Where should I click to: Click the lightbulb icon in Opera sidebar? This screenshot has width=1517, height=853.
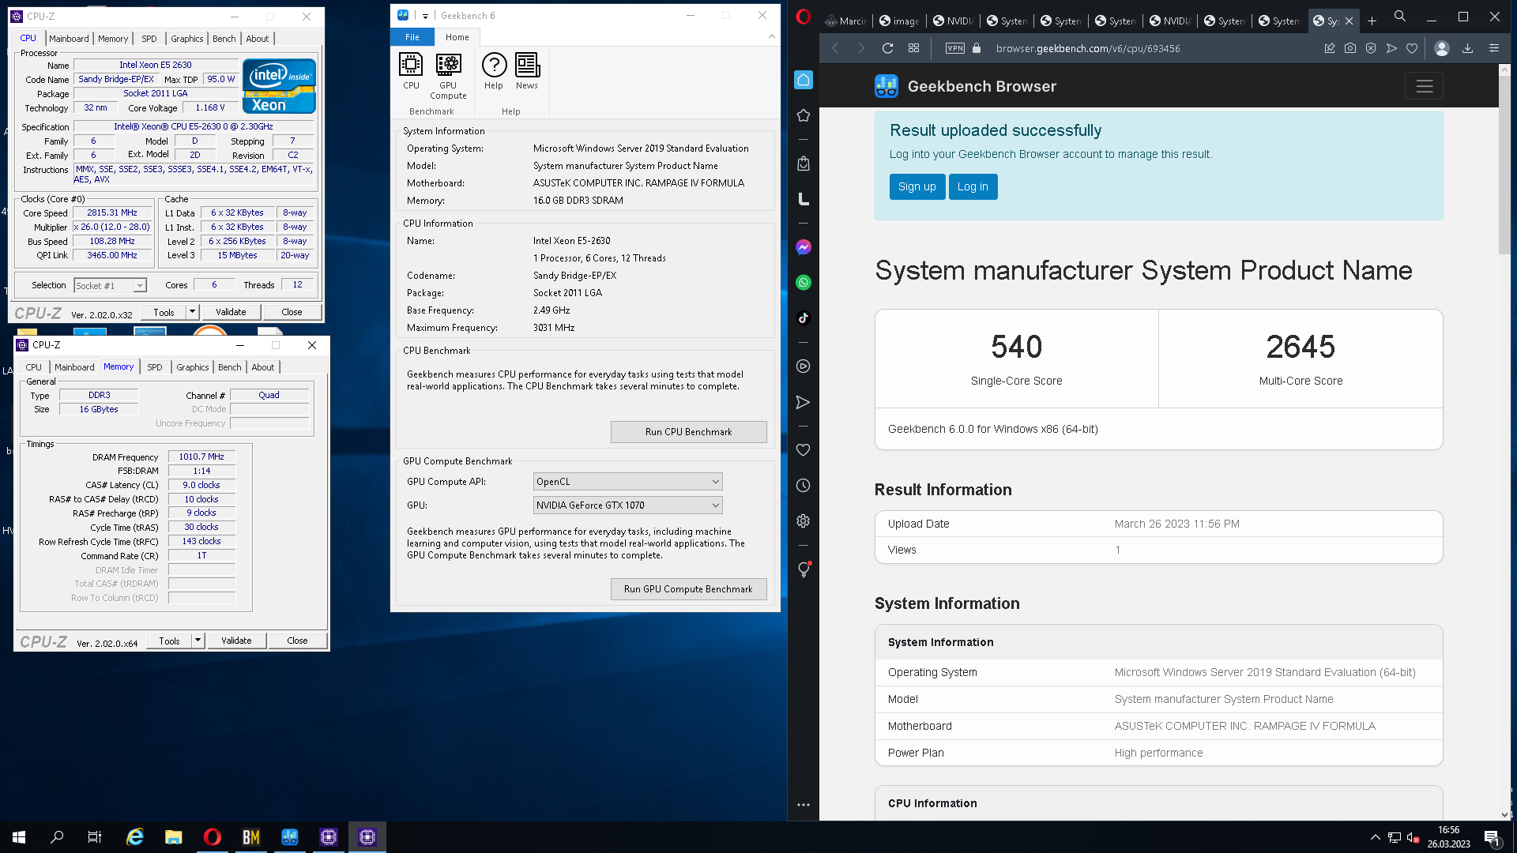click(804, 569)
